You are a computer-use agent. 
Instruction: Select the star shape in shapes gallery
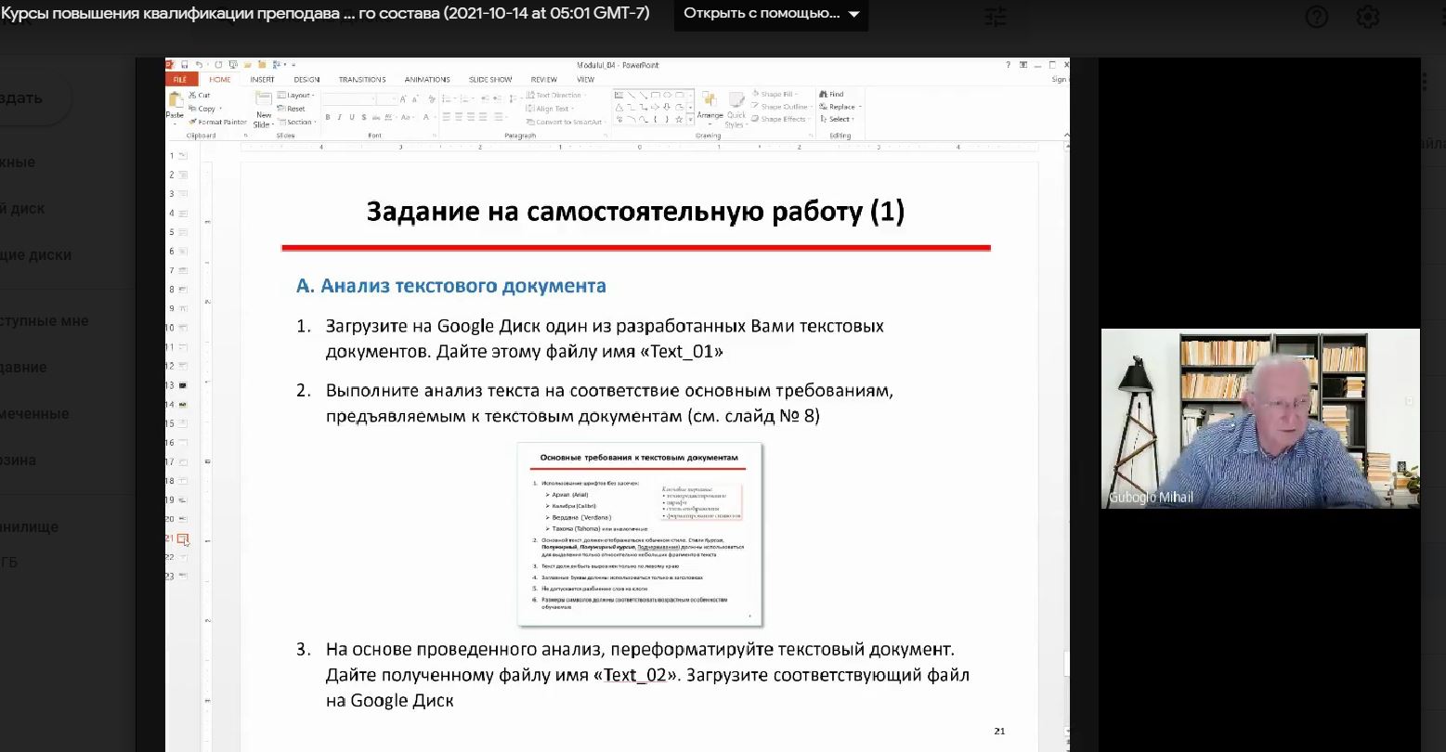679,119
